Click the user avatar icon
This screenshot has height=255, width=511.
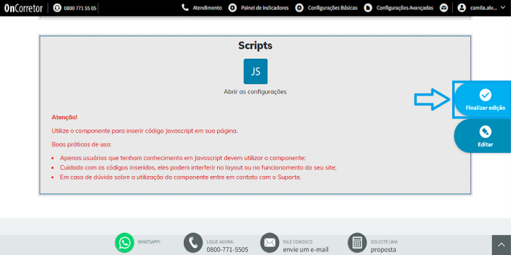[x=461, y=8]
